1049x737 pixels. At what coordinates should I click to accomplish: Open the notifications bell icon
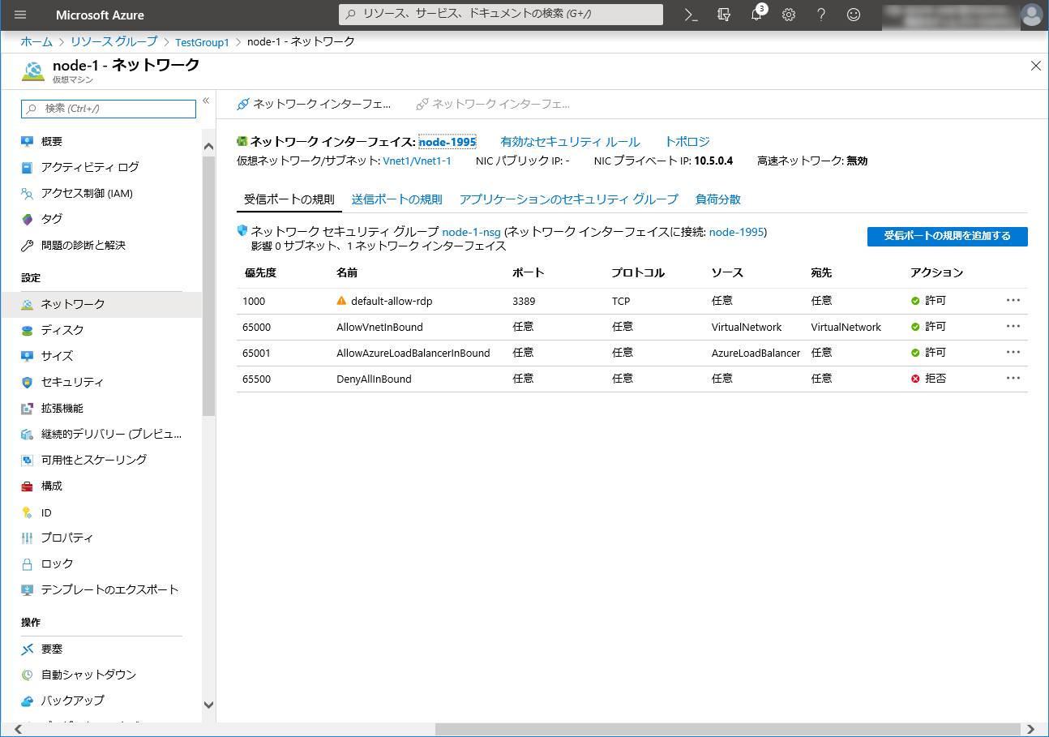(x=756, y=15)
